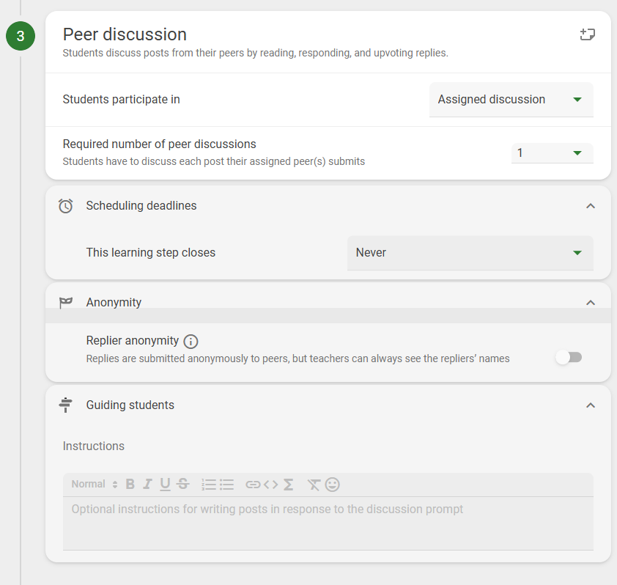Screen dimensions: 617x585
Task: Enable the Replier anonymity toggle
Action: [x=569, y=357]
